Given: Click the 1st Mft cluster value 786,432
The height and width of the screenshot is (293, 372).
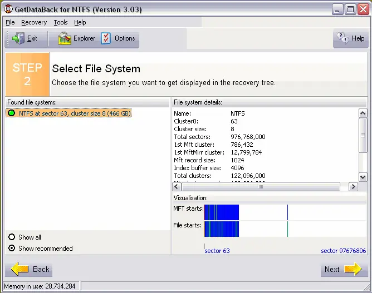Looking at the screenshot, I should [242, 145].
